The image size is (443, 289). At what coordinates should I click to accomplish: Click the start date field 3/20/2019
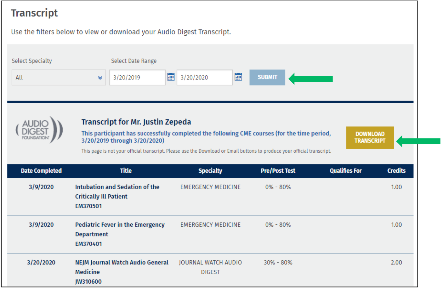tap(137, 78)
